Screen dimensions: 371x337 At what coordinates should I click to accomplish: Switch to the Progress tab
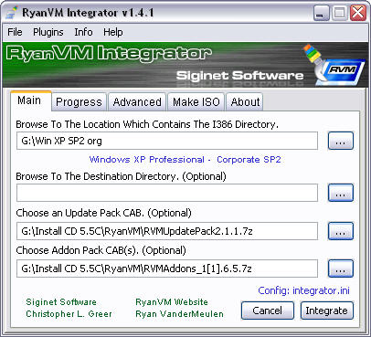79,102
